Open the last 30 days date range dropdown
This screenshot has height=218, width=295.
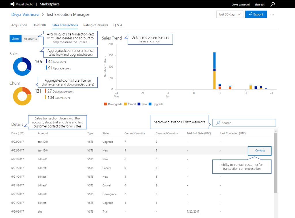[x=229, y=14]
